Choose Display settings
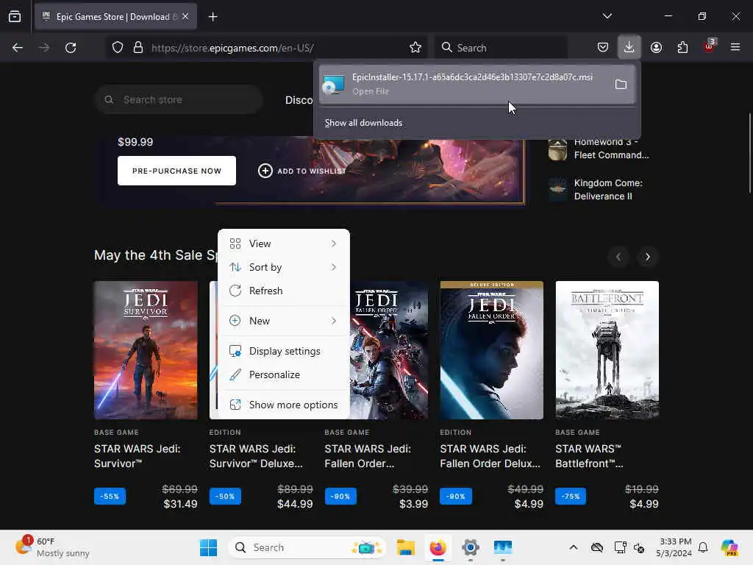 (283, 351)
